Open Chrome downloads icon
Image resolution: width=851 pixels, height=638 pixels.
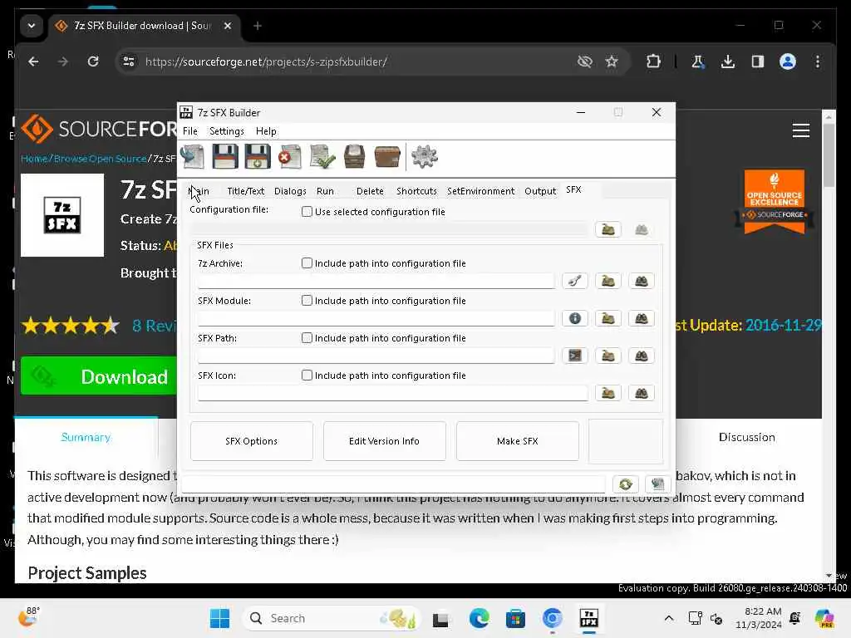pyautogui.click(x=728, y=61)
